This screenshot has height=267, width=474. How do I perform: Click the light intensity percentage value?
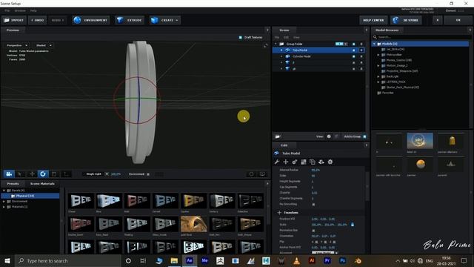coord(116,174)
